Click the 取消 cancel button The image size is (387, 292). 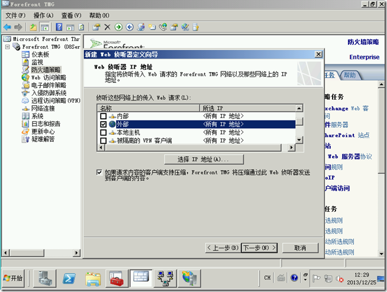click(300, 248)
